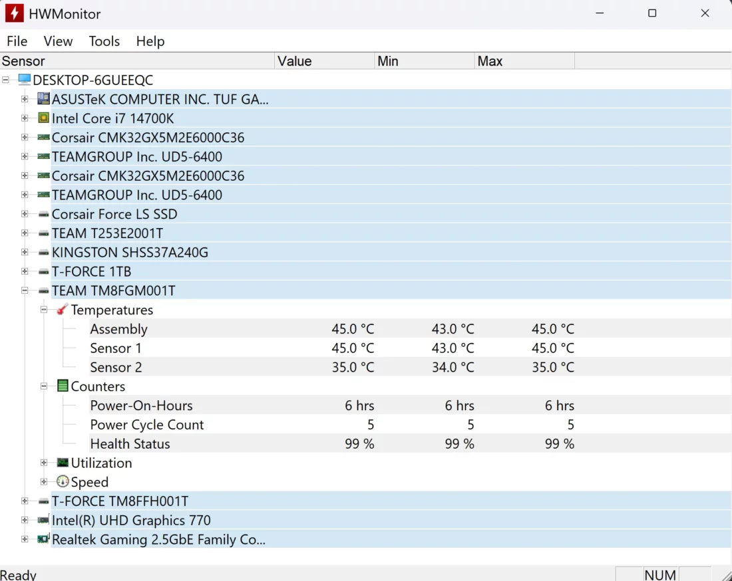Open the View menu
732x581 pixels.
[58, 41]
